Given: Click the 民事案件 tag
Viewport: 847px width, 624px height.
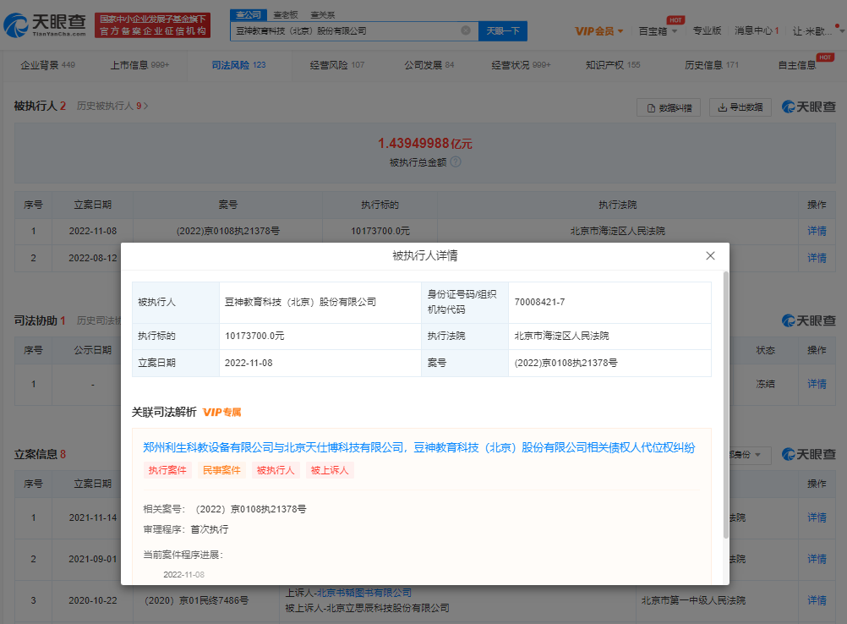Looking at the screenshot, I should (x=221, y=470).
